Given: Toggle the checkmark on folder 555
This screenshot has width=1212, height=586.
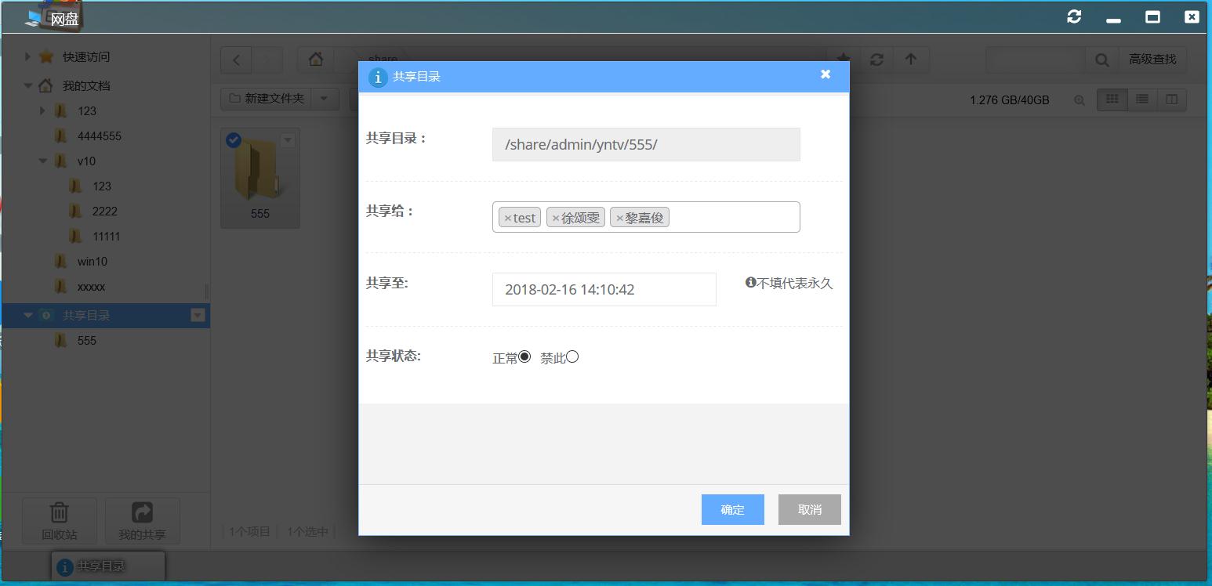Looking at the screenshot, I should pyautogui.click(x=233, y=140).
